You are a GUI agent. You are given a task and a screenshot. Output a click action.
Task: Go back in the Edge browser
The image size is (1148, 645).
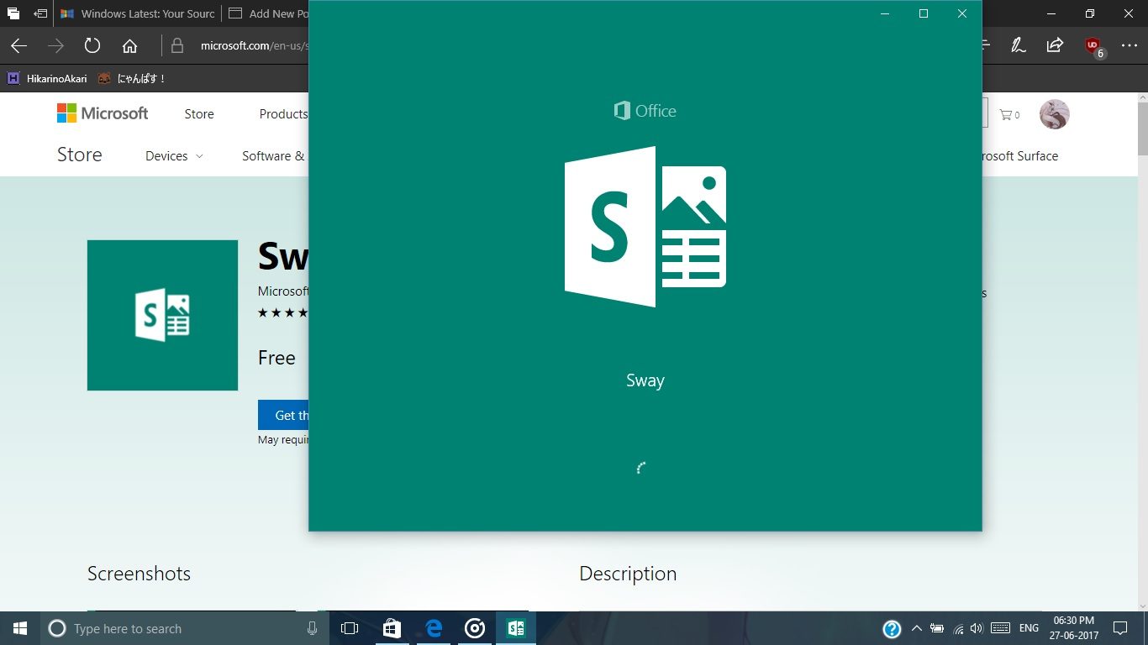click(x=18, y=45)
